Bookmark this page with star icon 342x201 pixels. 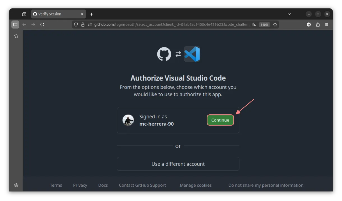click(275, 25)
